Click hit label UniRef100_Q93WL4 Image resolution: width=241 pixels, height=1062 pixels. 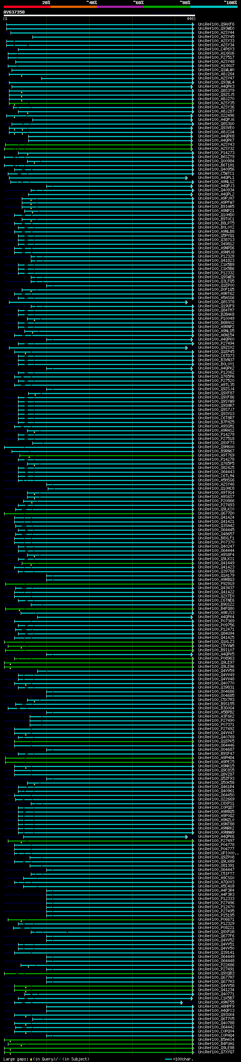tap(216, 83)
